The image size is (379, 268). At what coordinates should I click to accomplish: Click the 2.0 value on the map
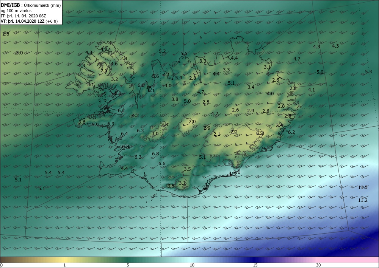click(x=192, y=122)
